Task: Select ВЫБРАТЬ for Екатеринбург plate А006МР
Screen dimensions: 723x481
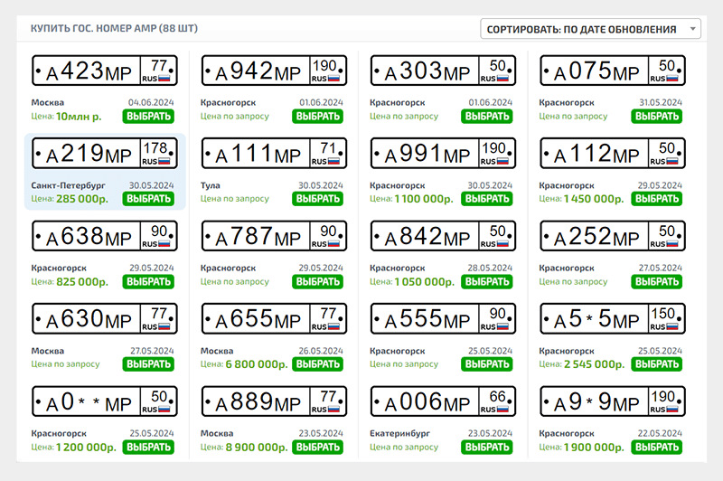Action: tap(486, 448)
